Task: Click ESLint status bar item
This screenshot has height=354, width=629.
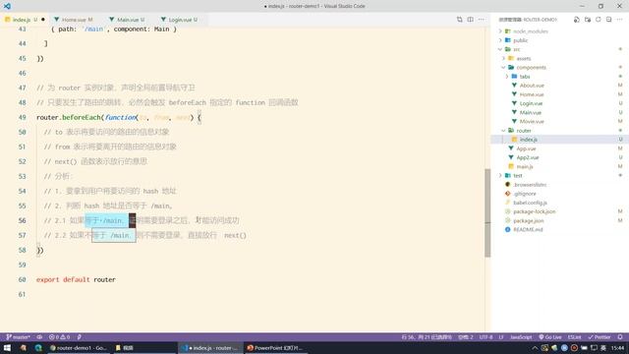Action: click(574, 337)
